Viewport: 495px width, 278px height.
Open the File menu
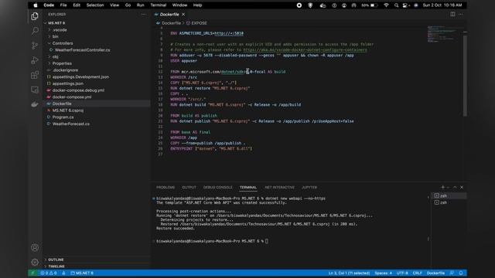[x=63, y=5]
